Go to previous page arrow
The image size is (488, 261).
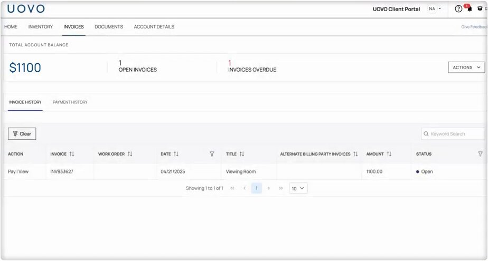[x=245, y=188]
